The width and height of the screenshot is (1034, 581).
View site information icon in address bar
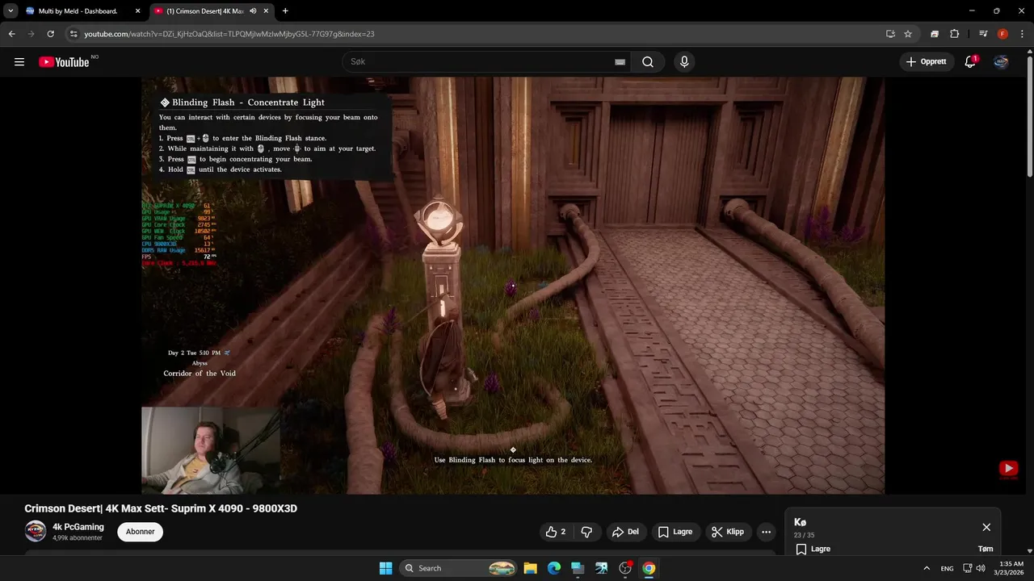(74, 34)
